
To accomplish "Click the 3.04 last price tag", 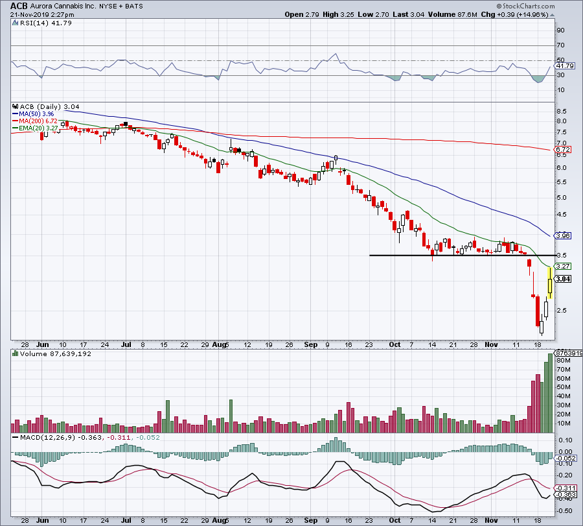I will pos(564,278).
